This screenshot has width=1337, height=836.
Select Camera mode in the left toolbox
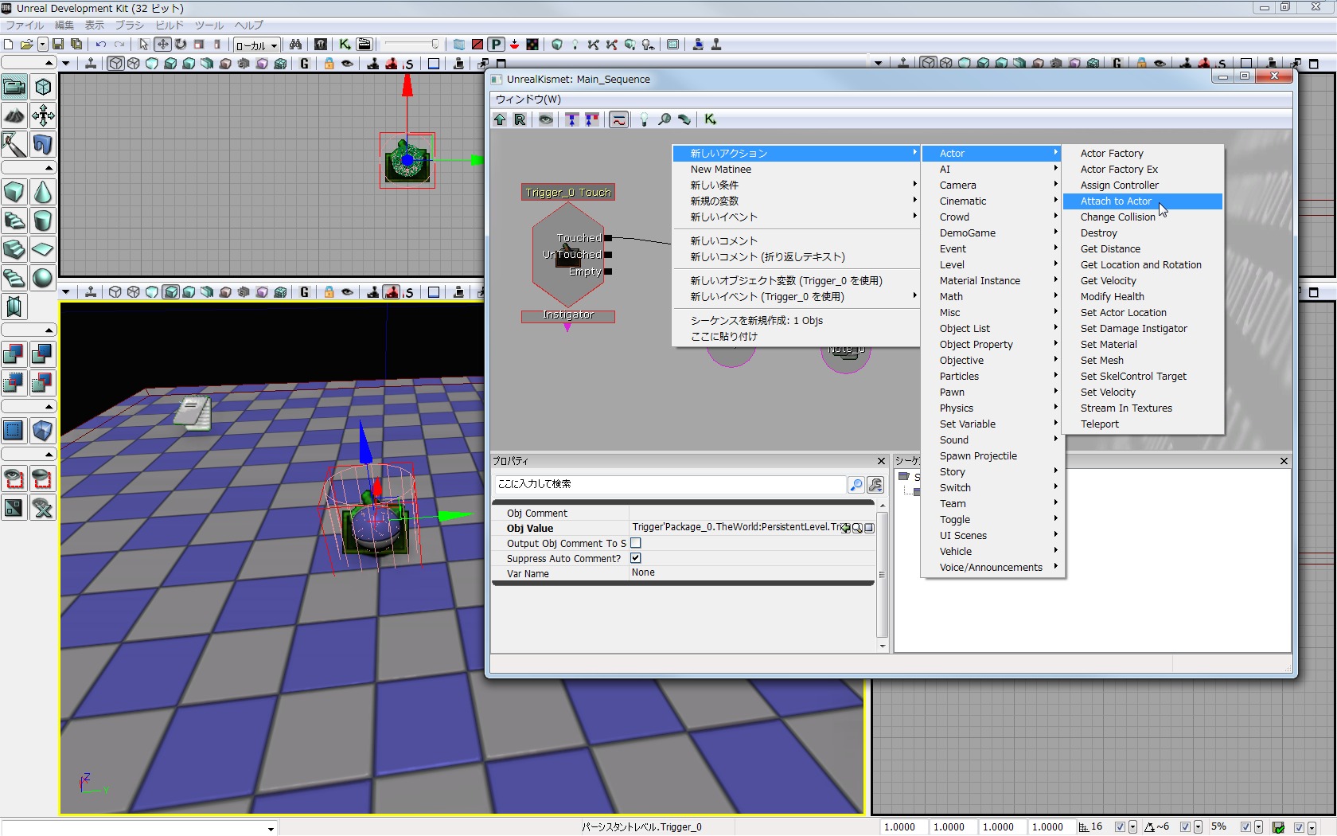point(14,87)
